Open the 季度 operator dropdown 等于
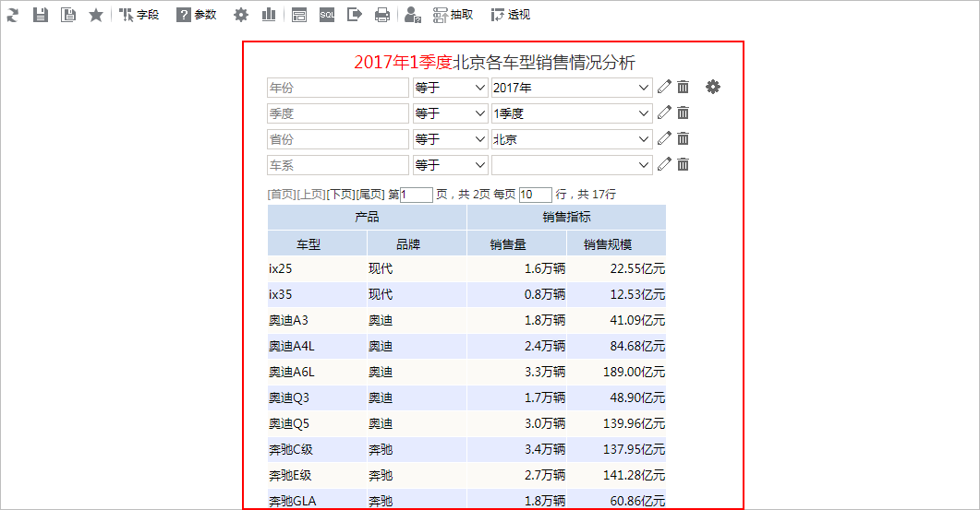 (450, 113)
